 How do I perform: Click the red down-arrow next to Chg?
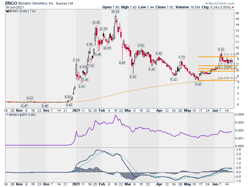point(233,7)
